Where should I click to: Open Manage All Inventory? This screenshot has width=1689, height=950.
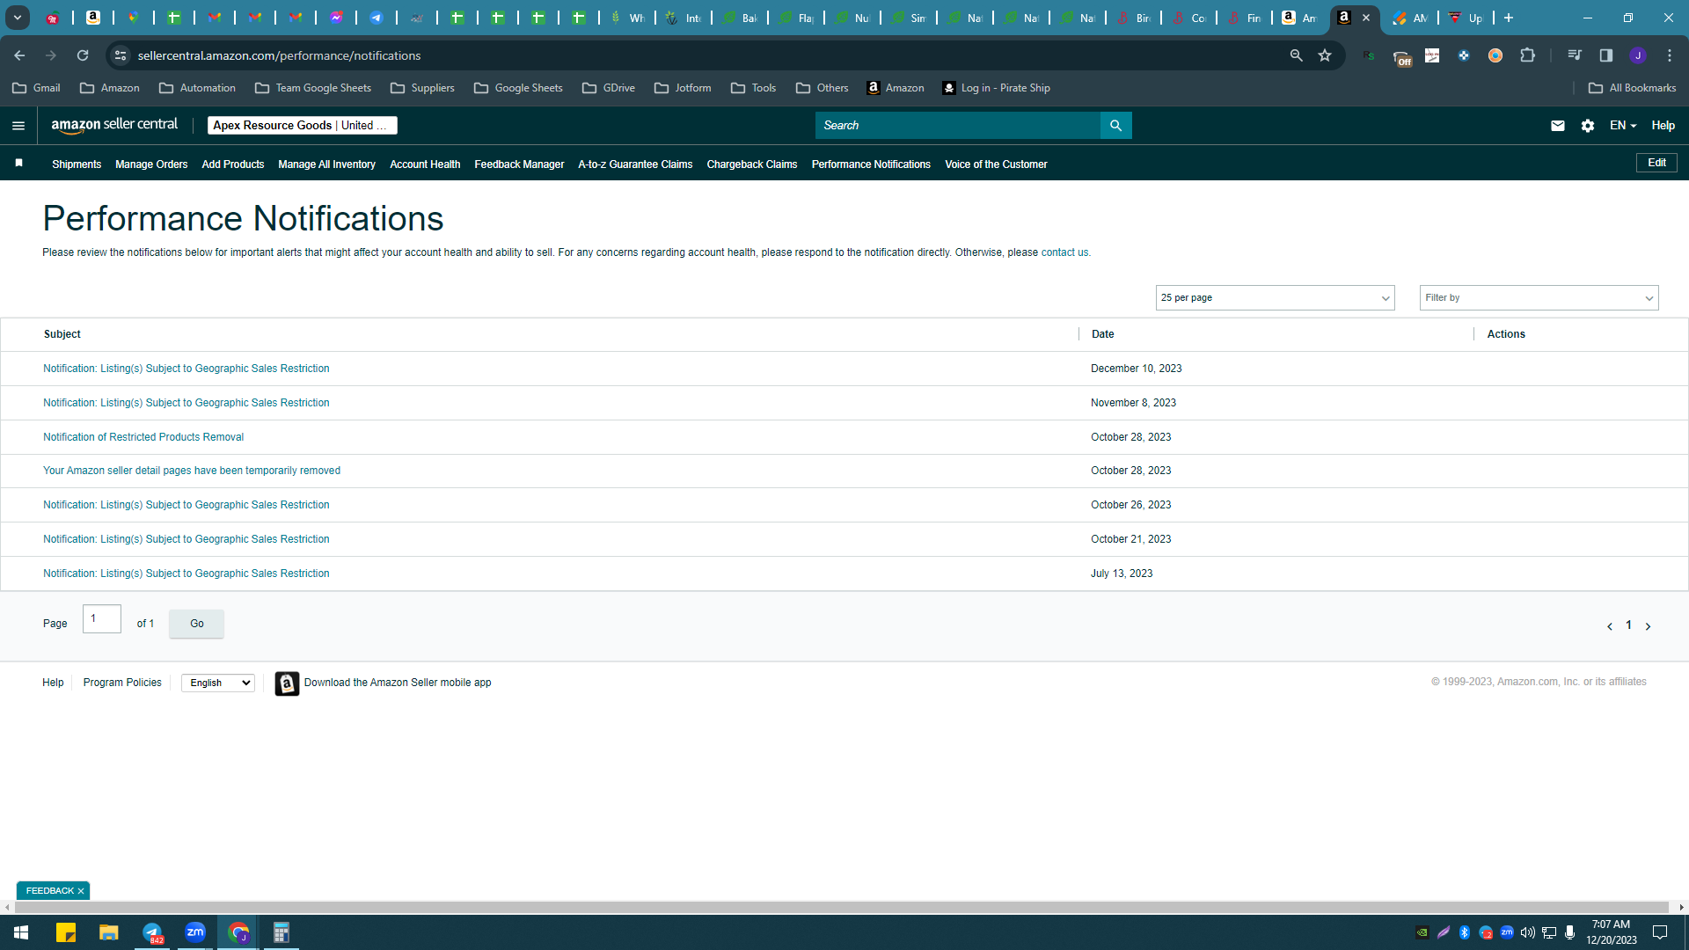(326, 164)
